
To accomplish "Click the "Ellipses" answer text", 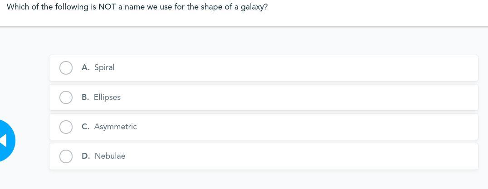I will pyautogui.click(x=107, y=97).
